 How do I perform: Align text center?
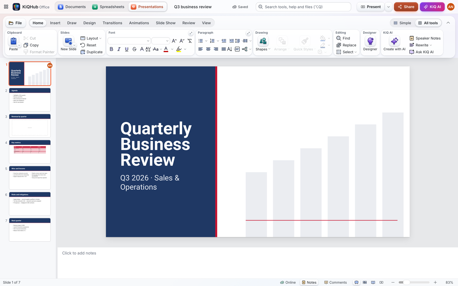click(x=208, y=49)
